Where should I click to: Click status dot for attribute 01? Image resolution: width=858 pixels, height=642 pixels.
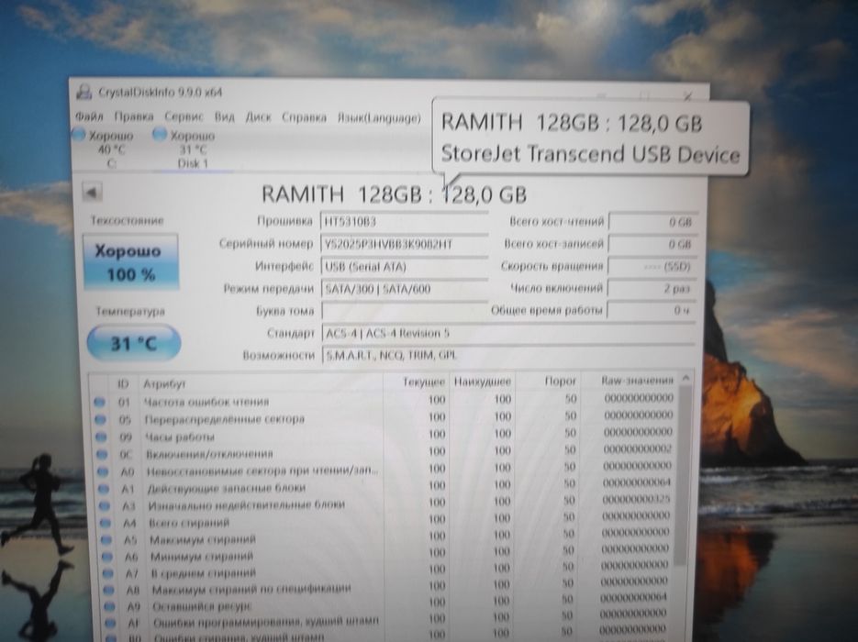pyautogui.click(x=99, y=402)
